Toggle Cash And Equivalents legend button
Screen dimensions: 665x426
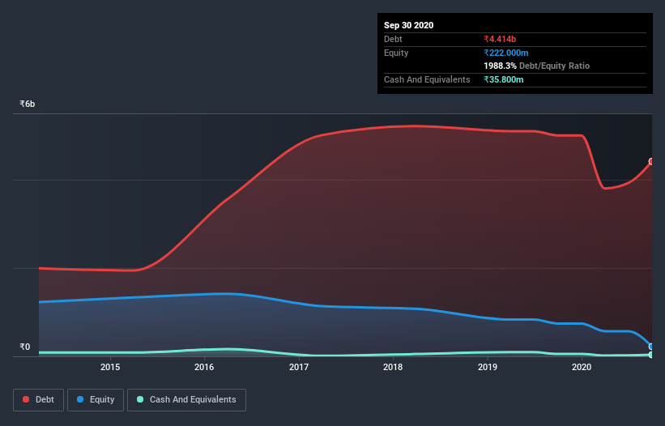click(x=186, y=400)
